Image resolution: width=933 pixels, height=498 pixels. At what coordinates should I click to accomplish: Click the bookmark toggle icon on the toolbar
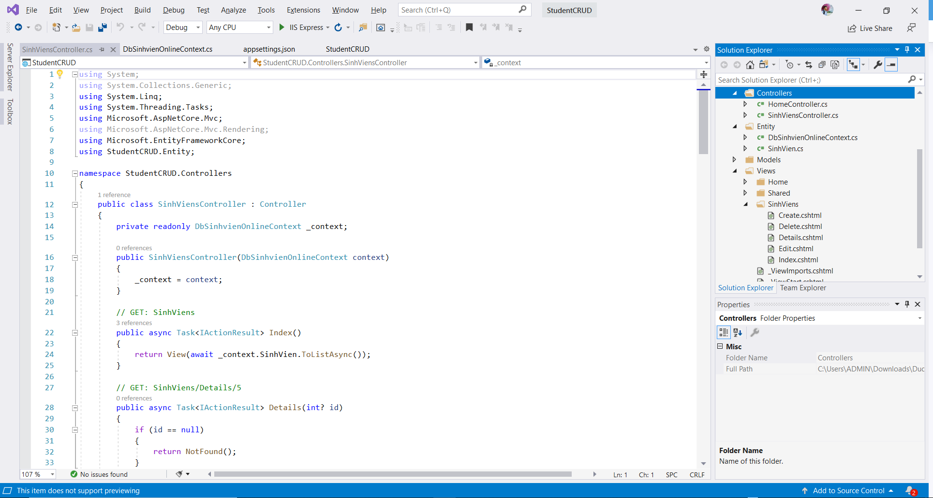tap(469, 27)
